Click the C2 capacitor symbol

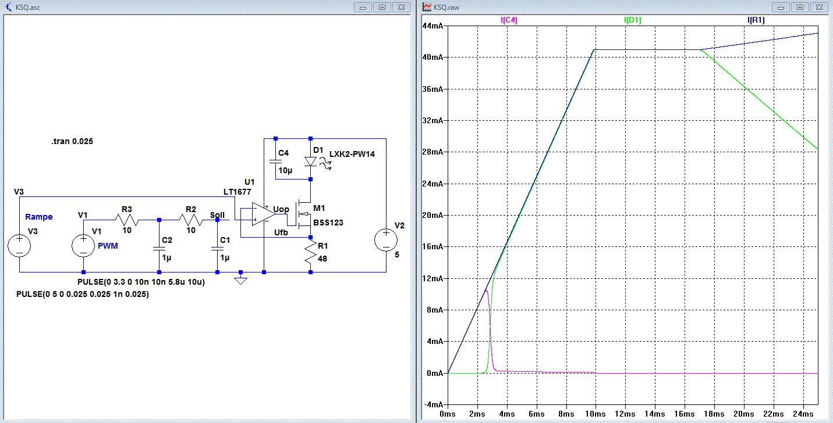(158, 249)
